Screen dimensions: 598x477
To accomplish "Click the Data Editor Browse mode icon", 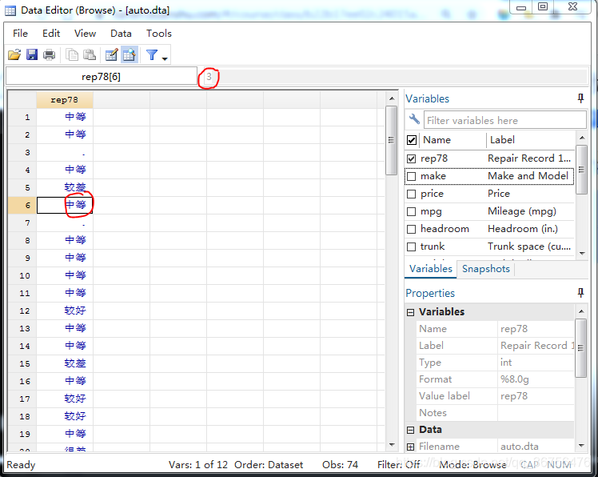I will (x=130, y=55).
